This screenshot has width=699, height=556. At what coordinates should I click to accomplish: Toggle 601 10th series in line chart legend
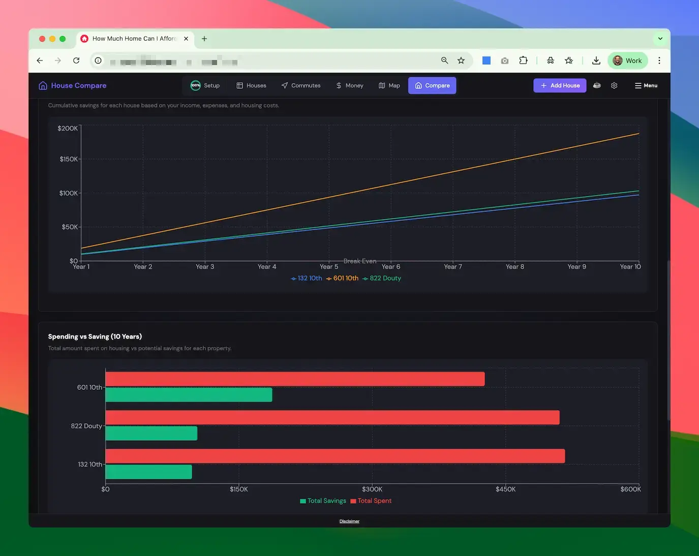point(343,278)
